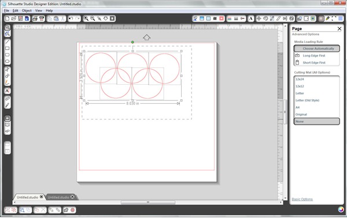Open the Cut Settings pencil icon

point(327,18)
